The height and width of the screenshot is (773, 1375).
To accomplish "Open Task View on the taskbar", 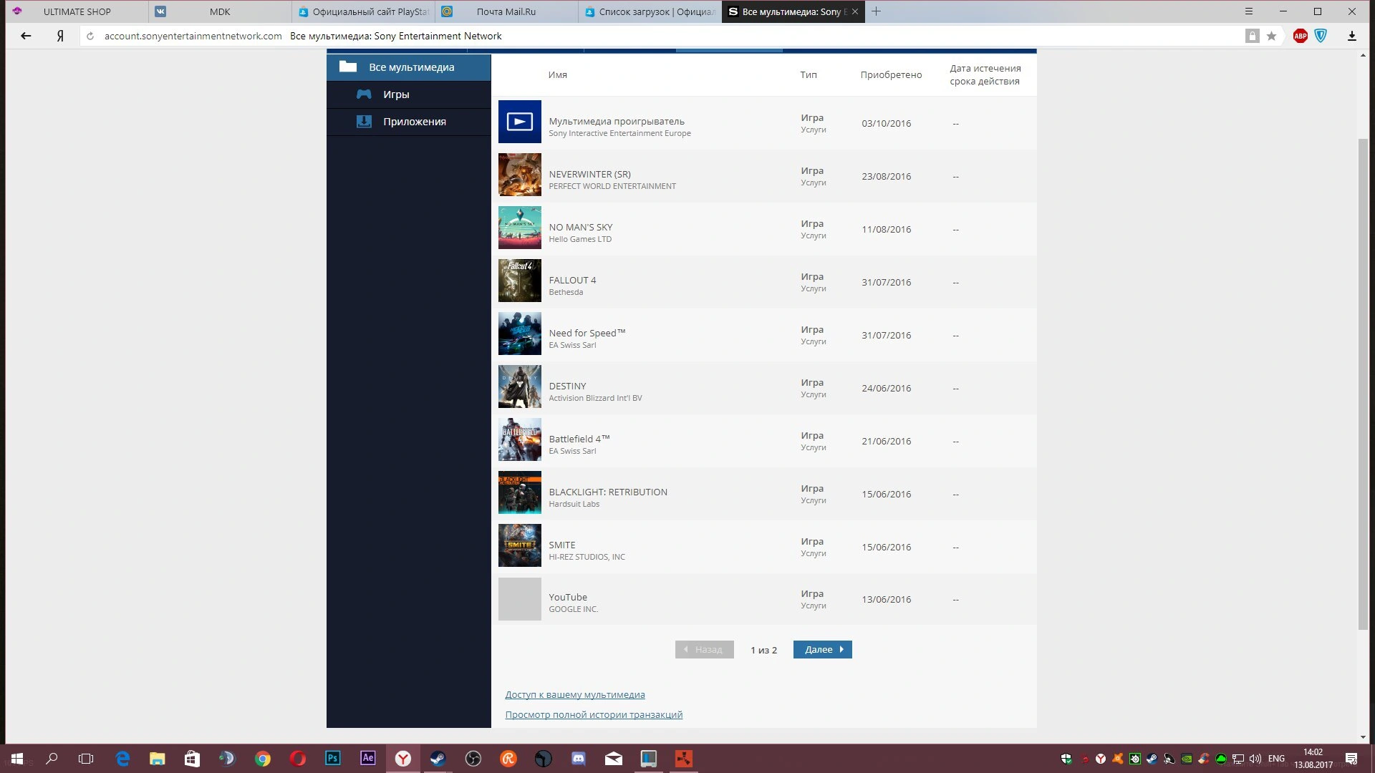I will 86,759.
